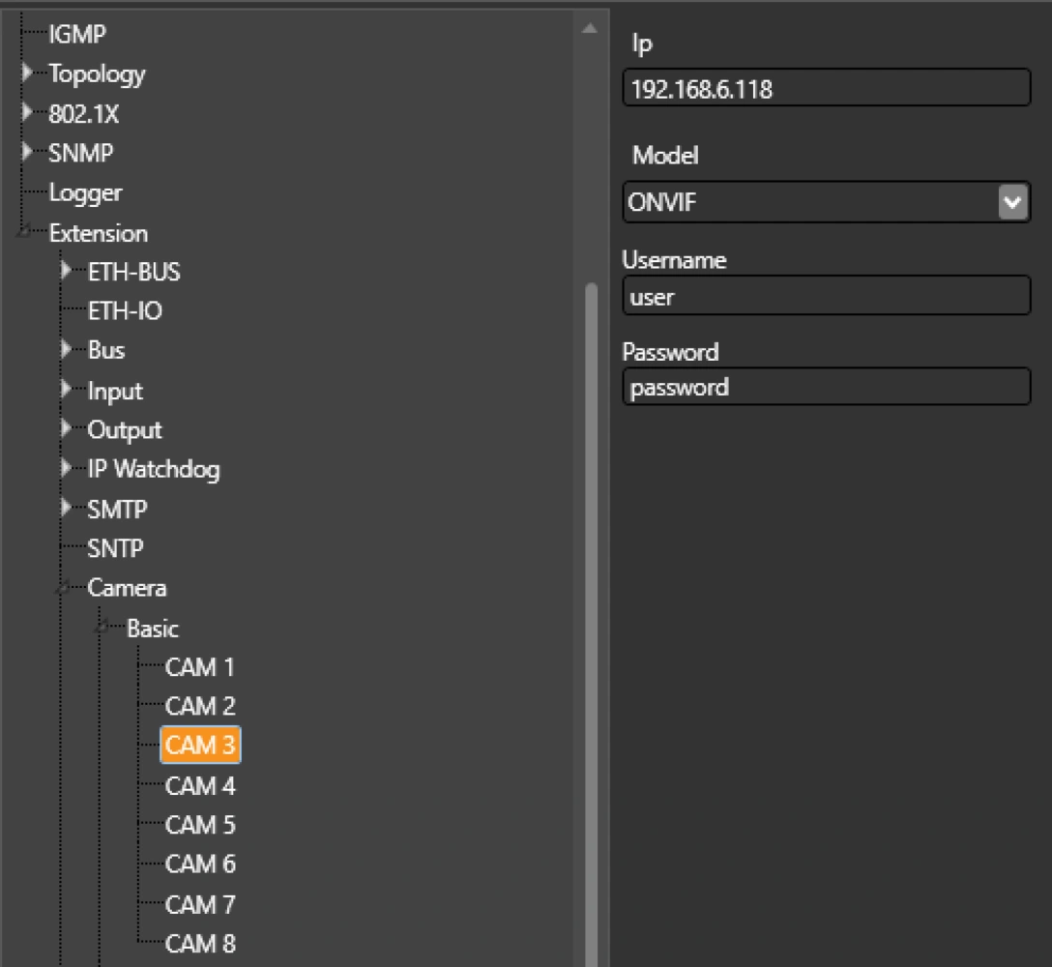This screenshot has height=967, width=1052.
Task: Collapse the Extension tree node
Action: point(24,233)
